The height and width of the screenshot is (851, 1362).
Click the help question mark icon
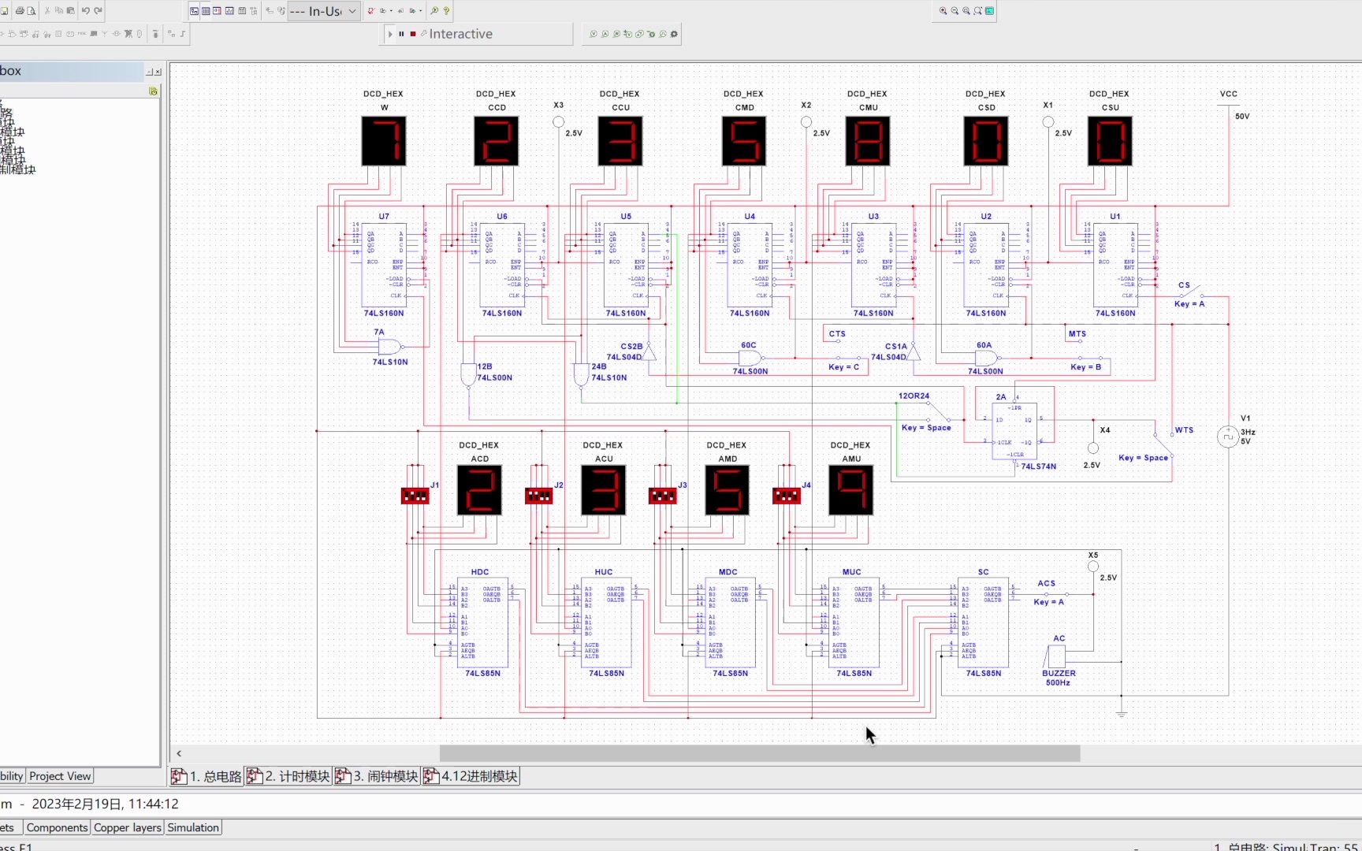(x=446, y=11)
